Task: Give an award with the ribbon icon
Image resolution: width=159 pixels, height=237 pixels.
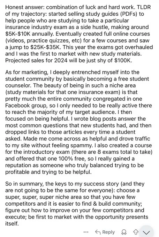Action: pos(124,232)
